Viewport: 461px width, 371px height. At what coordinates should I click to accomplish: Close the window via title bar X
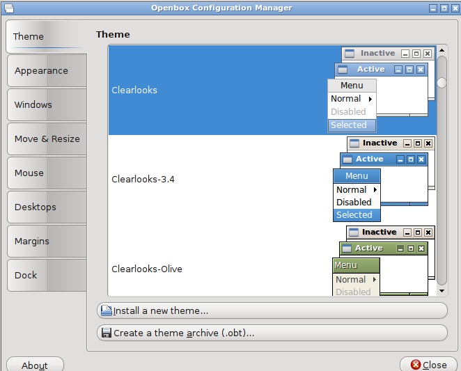[x=455, y=8]
